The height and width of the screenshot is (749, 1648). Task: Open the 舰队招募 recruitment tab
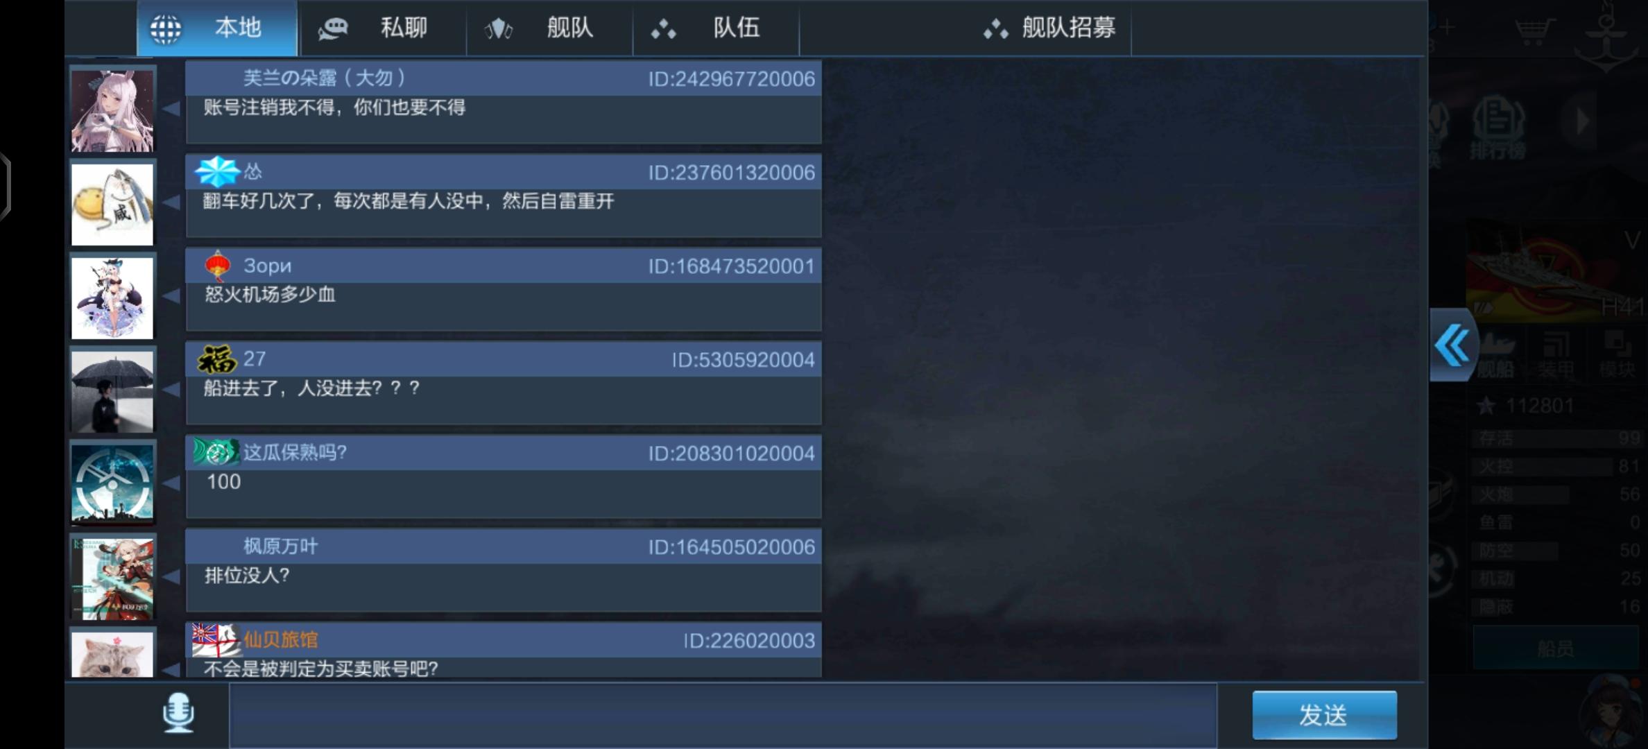pos(1048,28)
